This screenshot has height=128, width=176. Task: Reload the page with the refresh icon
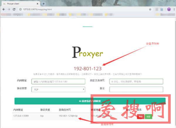click(14, 9)
